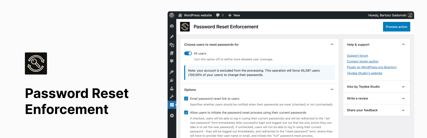Click the Howdy user avatar

[410, 15]
